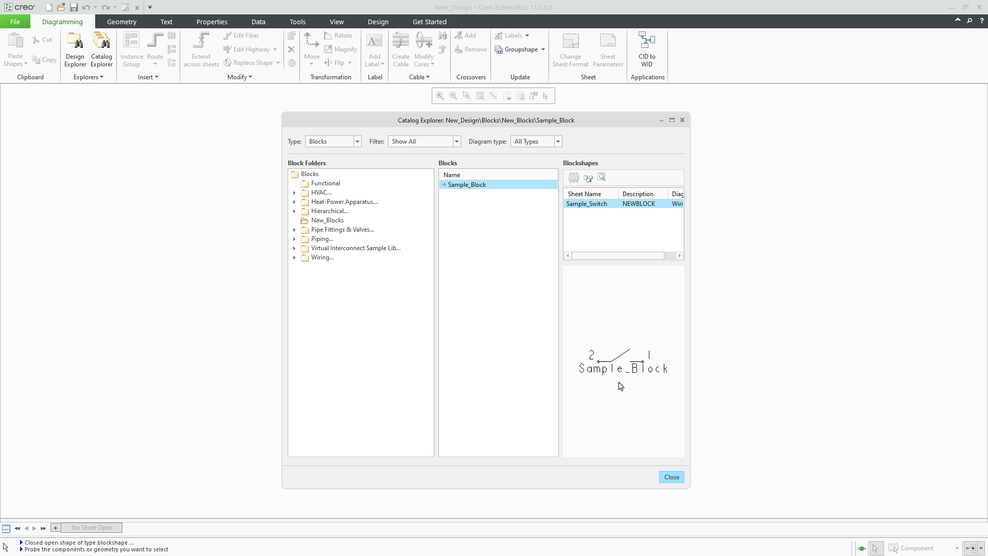
Task: Expand the HVAC folder
Action: (x=294, y=193)
